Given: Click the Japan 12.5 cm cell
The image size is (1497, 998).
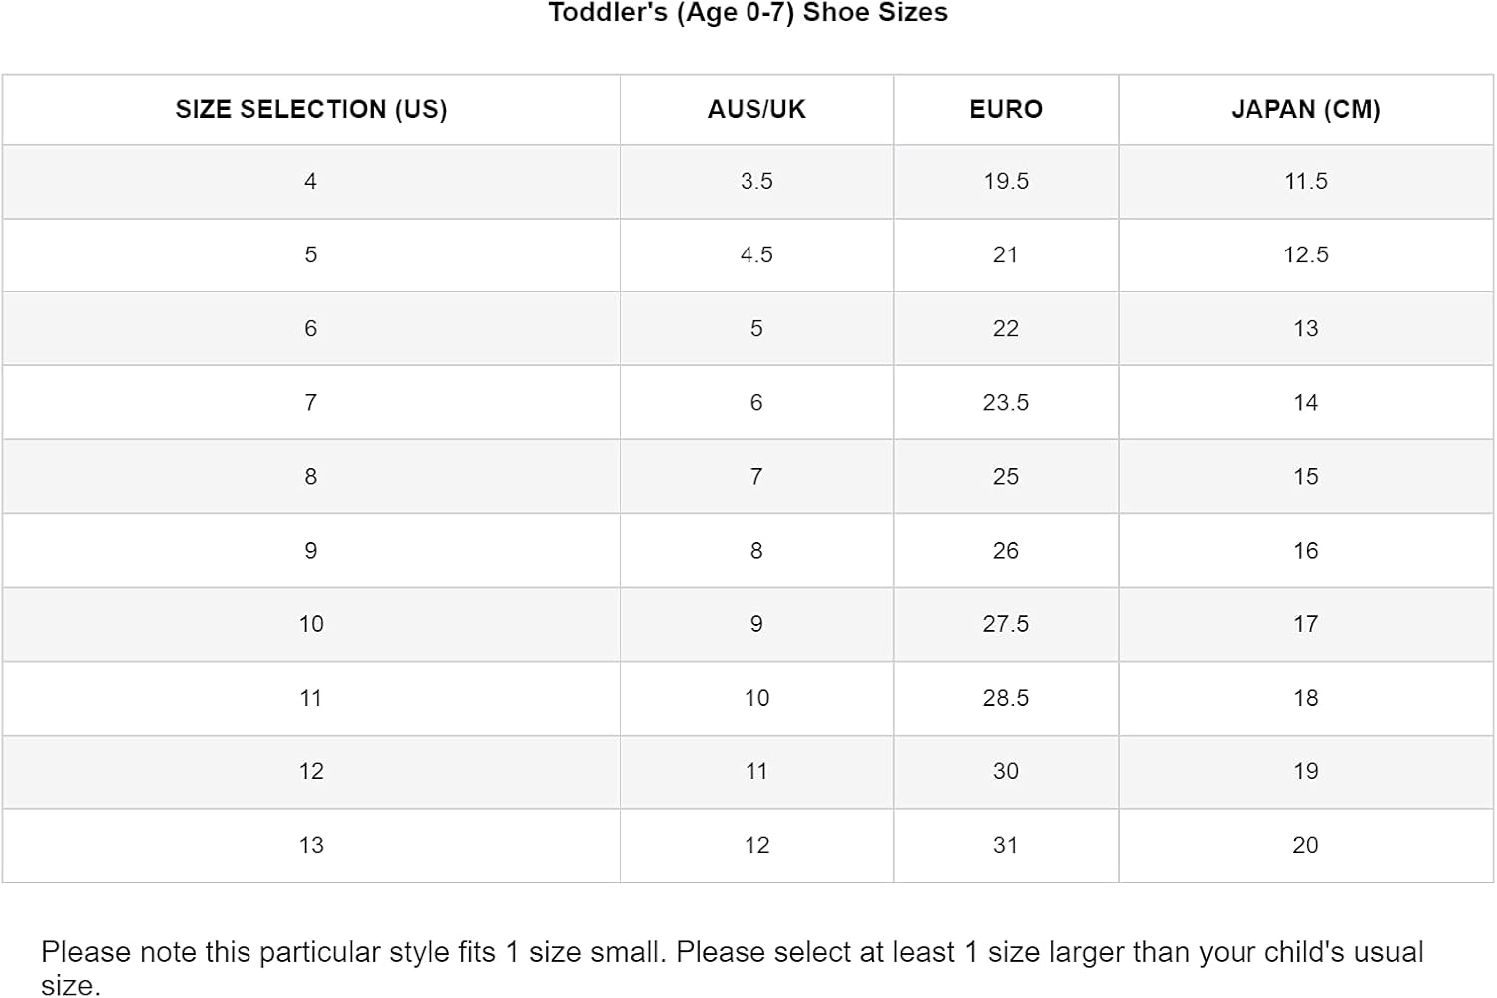Looking at the screenshot, I should [1305, 254].
